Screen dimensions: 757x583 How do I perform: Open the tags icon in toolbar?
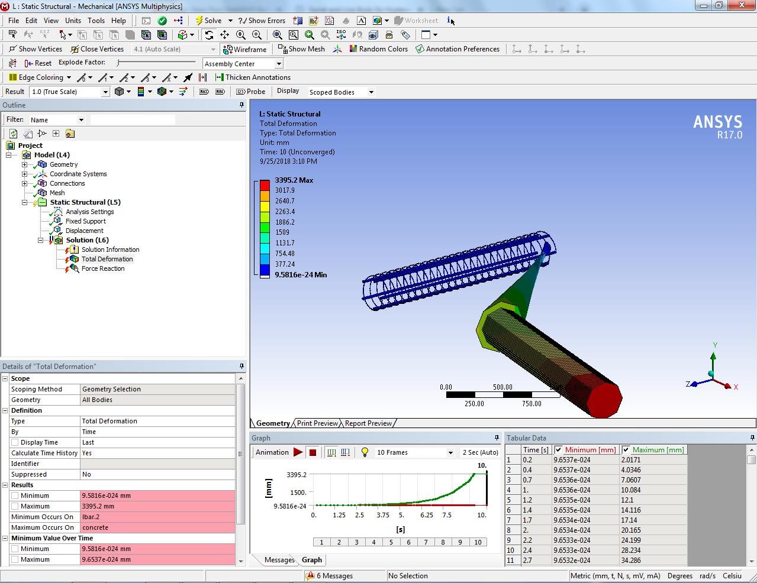(x=405, y=35)
